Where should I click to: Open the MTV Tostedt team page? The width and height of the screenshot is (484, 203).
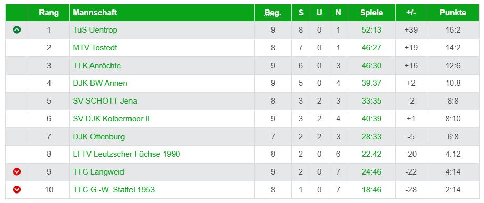[95, 48]
